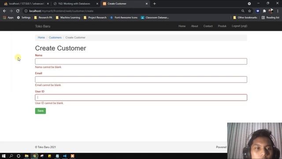Image resolution: width=282 pixels, height=159 pixels.
Task: Open Cortana circle icon on taskbar
Action: click(x=19, y=156)
